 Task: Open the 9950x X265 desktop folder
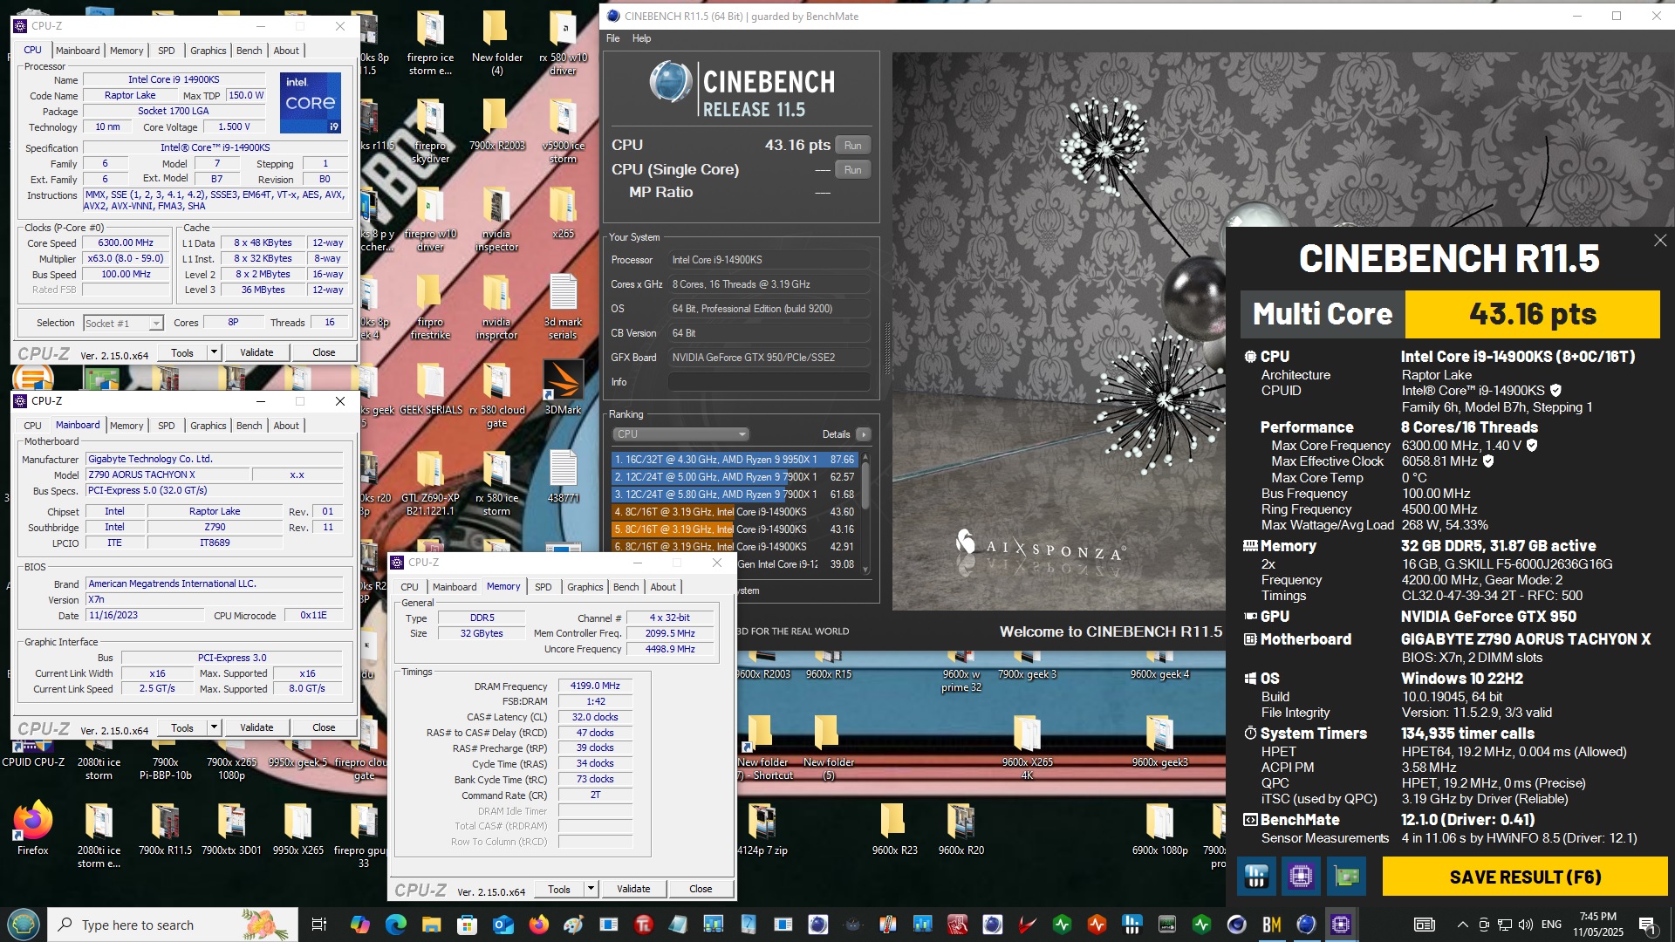pyautogui.click(x=297, y=829)
